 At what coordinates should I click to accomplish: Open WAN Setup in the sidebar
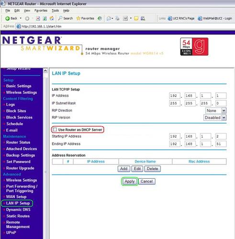coord(16,197)
